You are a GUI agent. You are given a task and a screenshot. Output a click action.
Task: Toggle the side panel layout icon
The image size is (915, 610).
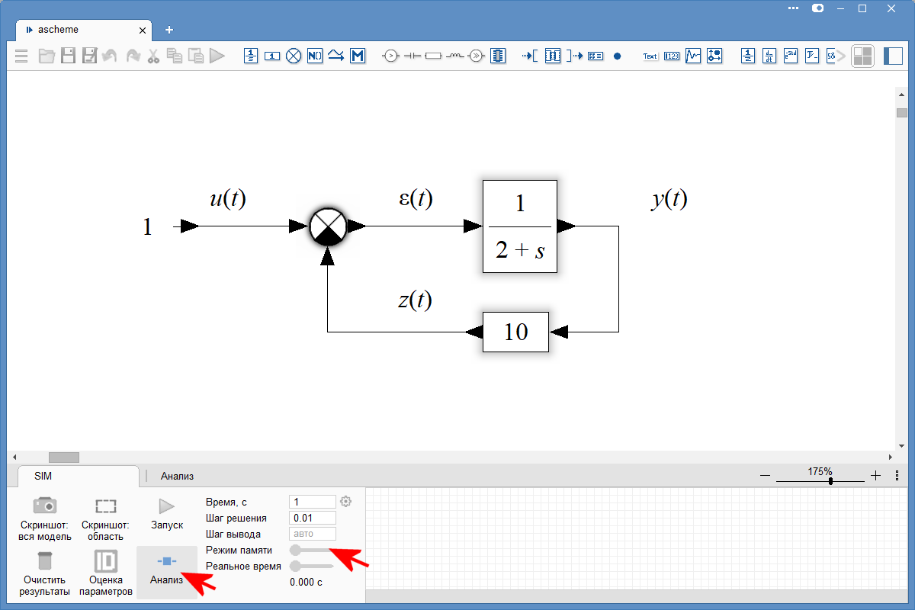pos(893,56)
